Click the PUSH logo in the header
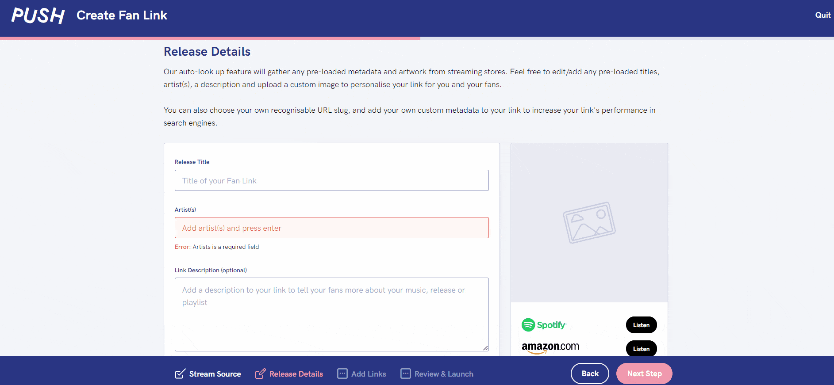The image size is (834, 385). [38, 15]
